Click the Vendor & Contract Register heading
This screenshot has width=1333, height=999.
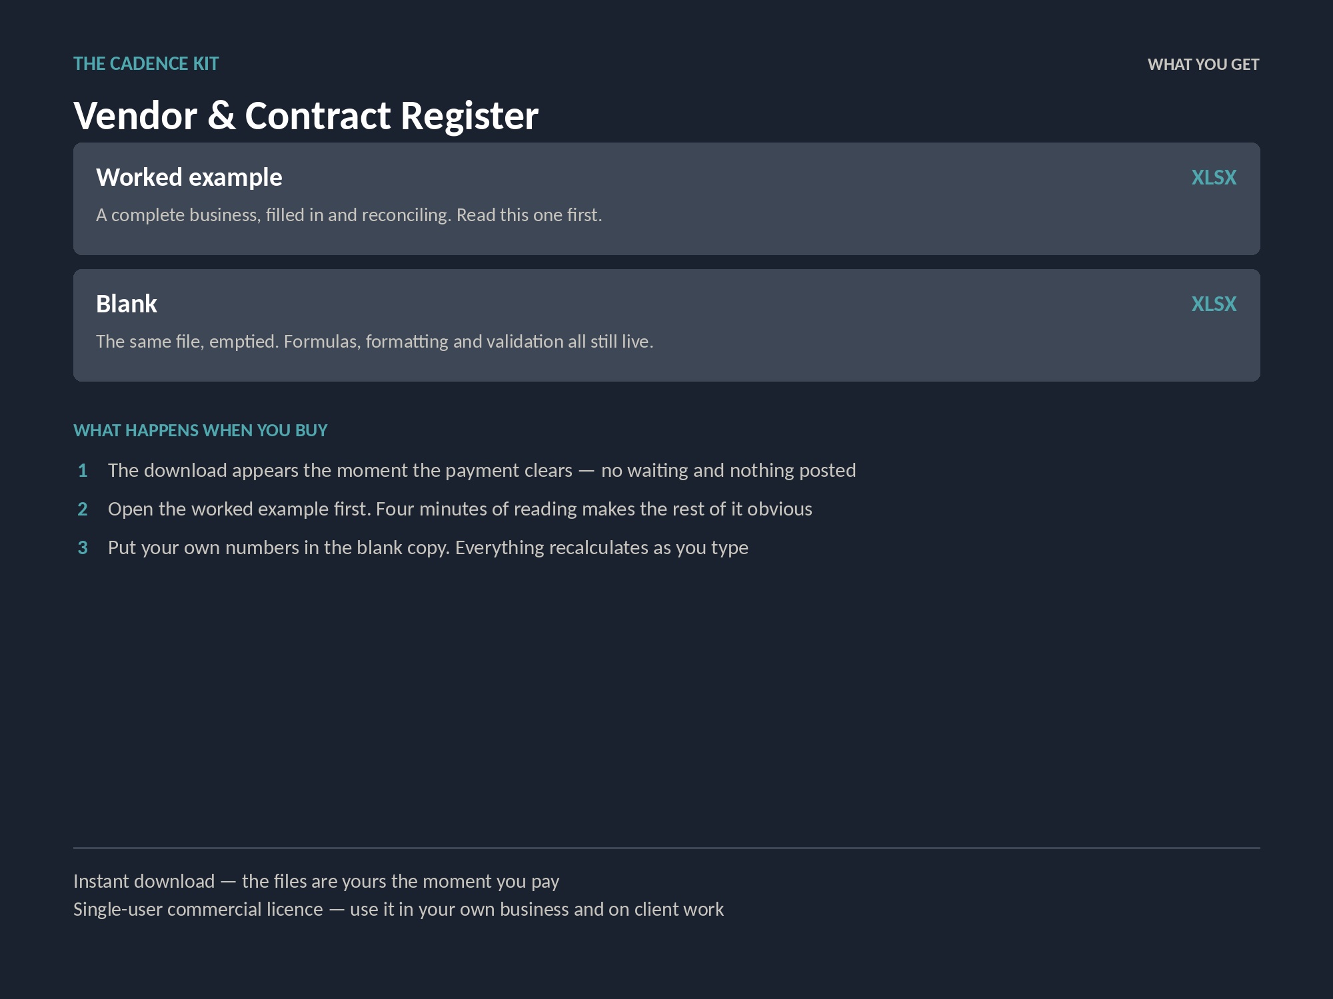coord(306,115)
